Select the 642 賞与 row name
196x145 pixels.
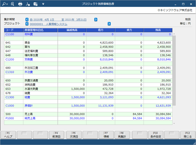[x=40, y=47]
